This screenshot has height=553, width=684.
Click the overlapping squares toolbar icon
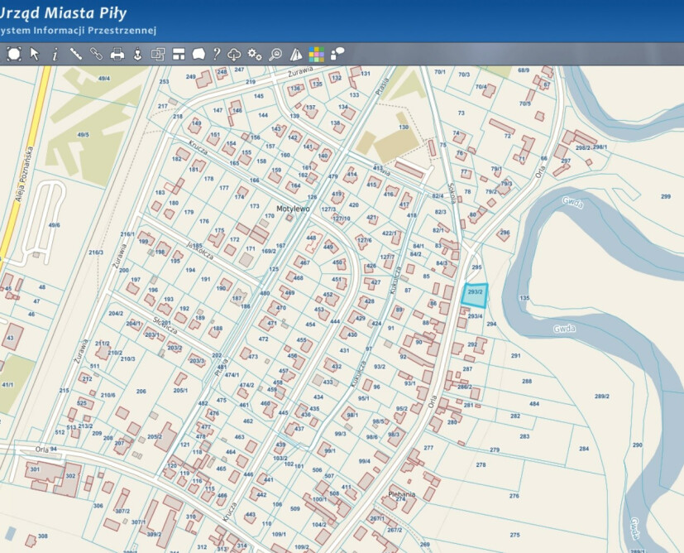click(158, 54)
